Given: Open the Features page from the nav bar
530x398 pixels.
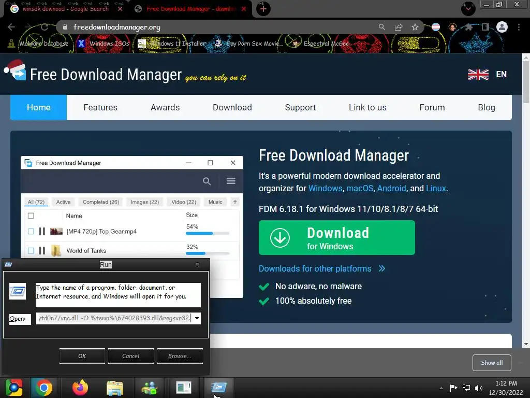Looking at the screenshot, I should [100, 107].
